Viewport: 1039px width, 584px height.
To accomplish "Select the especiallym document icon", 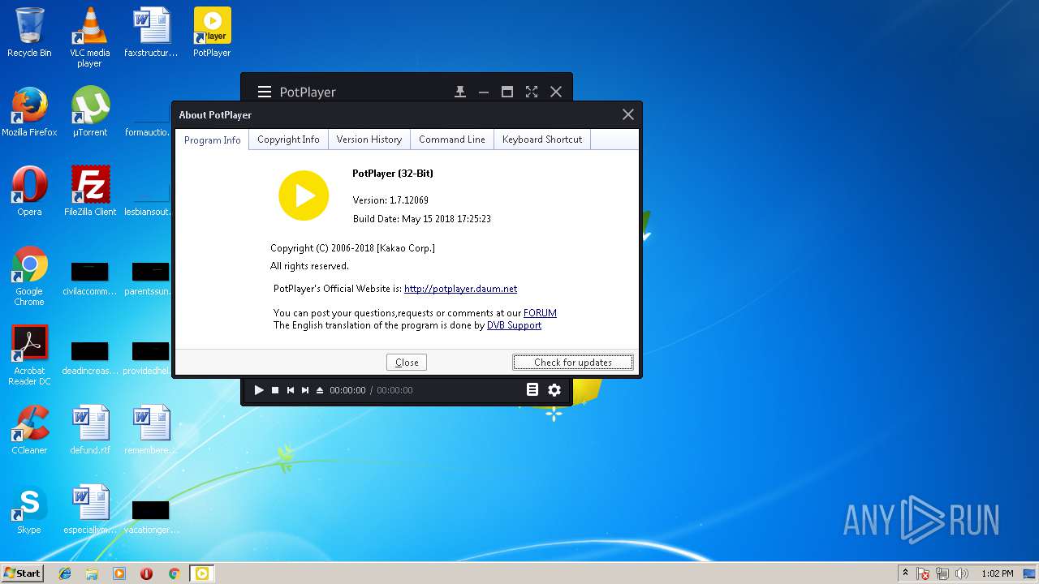I will 90,509.
